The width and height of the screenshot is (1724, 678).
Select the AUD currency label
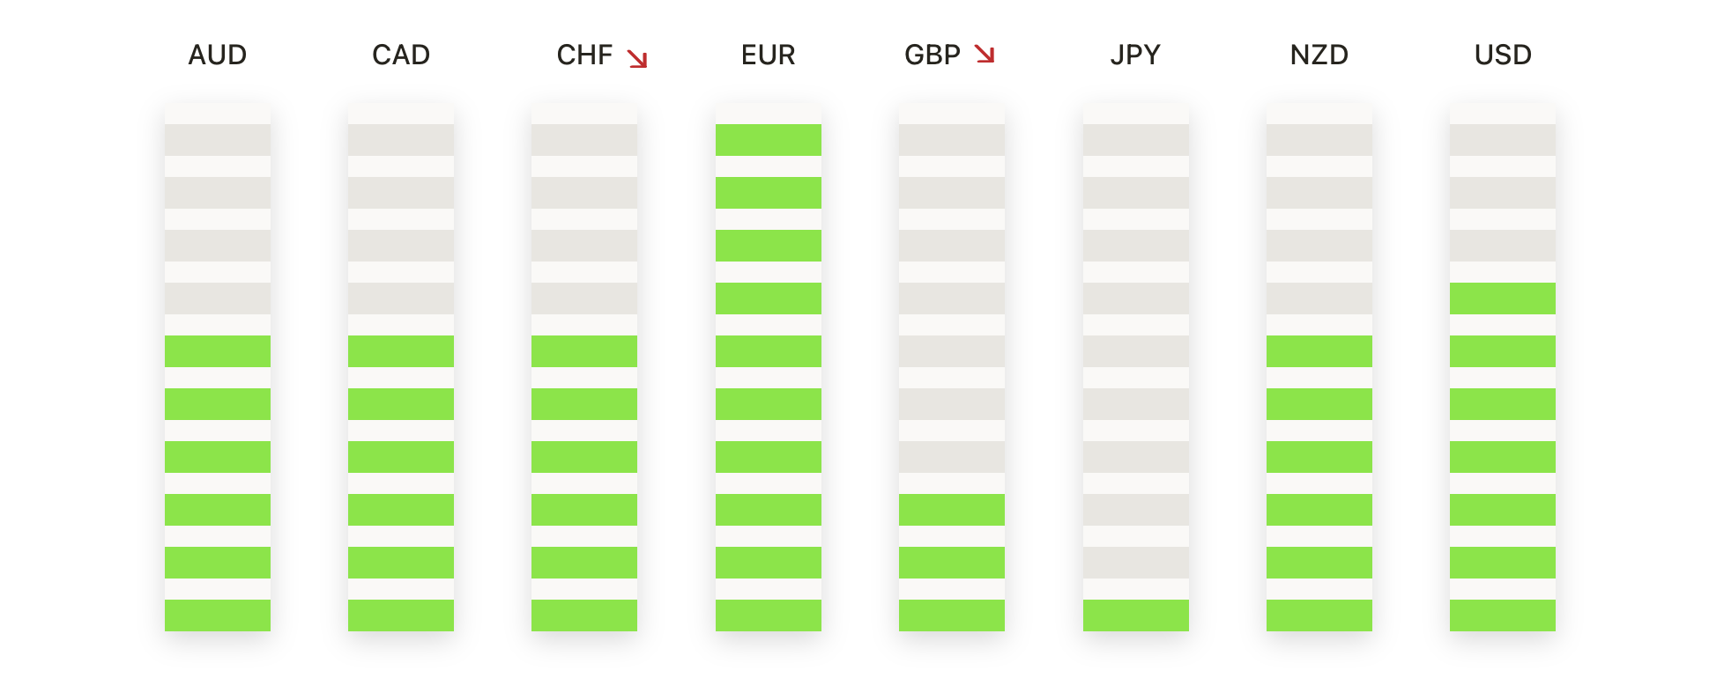(218, 55)
